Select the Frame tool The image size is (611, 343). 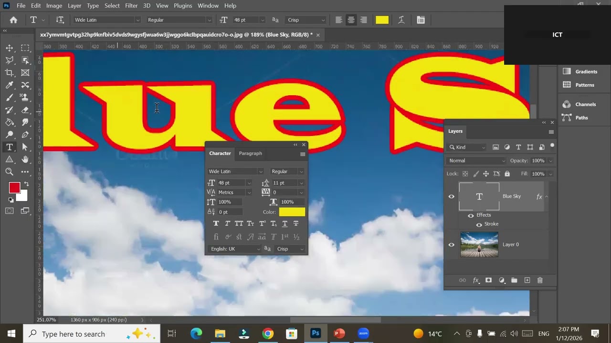(x=25, y=73)
